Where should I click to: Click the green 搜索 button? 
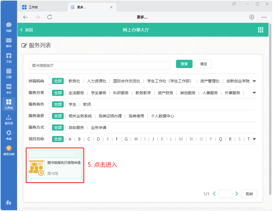tap(184, 64)
